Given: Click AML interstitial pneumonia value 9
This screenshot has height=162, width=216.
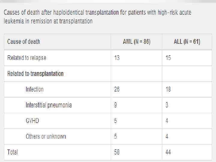Looking at the screenshot, I should tap(116, 105).
